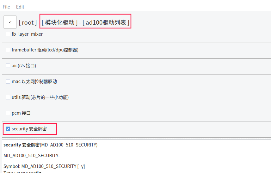Open the File menu
Image resolution: width=271 pixels, height=173 pixels.
tap(6, 7)
